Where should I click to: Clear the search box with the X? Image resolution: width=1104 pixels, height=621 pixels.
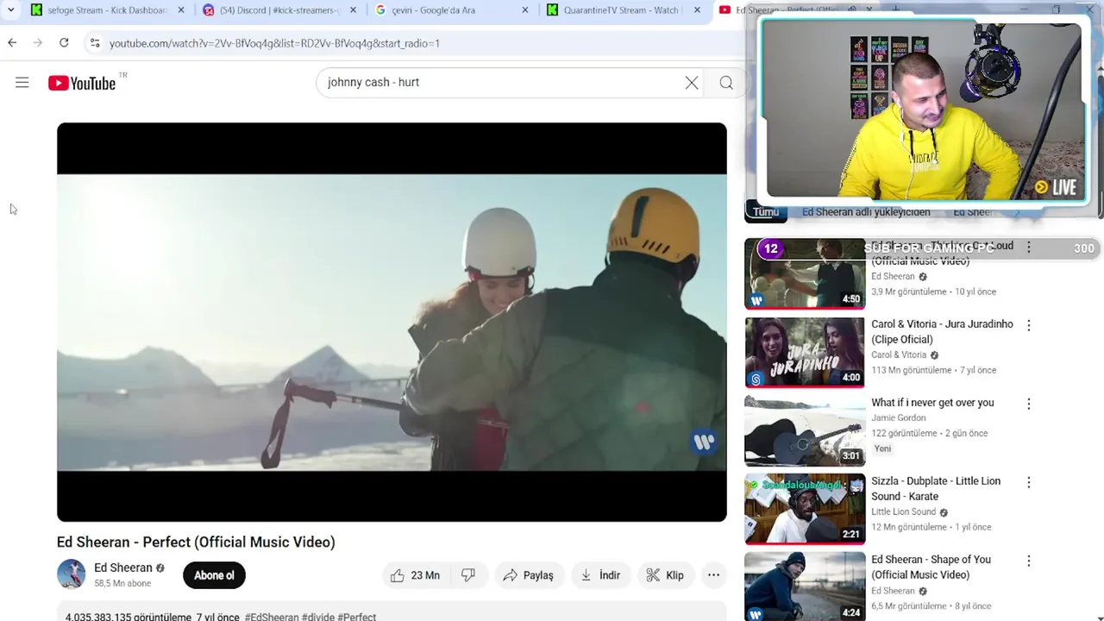pos(692,83)
